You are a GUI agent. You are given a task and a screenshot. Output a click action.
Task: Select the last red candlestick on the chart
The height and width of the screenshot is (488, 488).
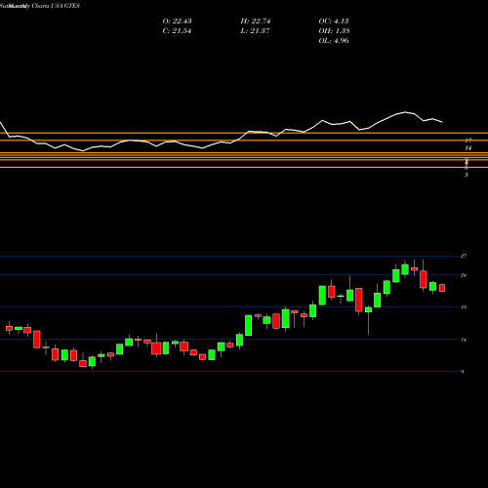442,288
